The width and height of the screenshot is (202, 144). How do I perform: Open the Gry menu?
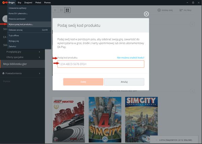point(20,3)
